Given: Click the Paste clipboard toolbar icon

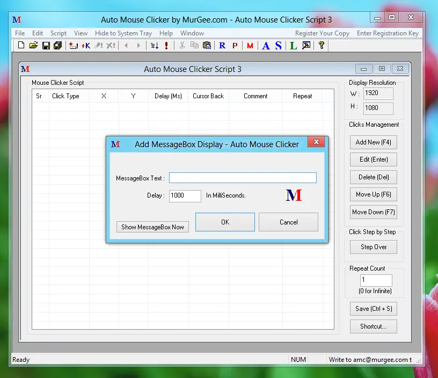Looking at the screenshot, I should click(207, 46).
